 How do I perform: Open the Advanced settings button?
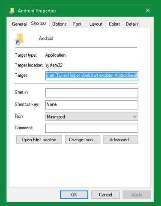coord(121,139)
